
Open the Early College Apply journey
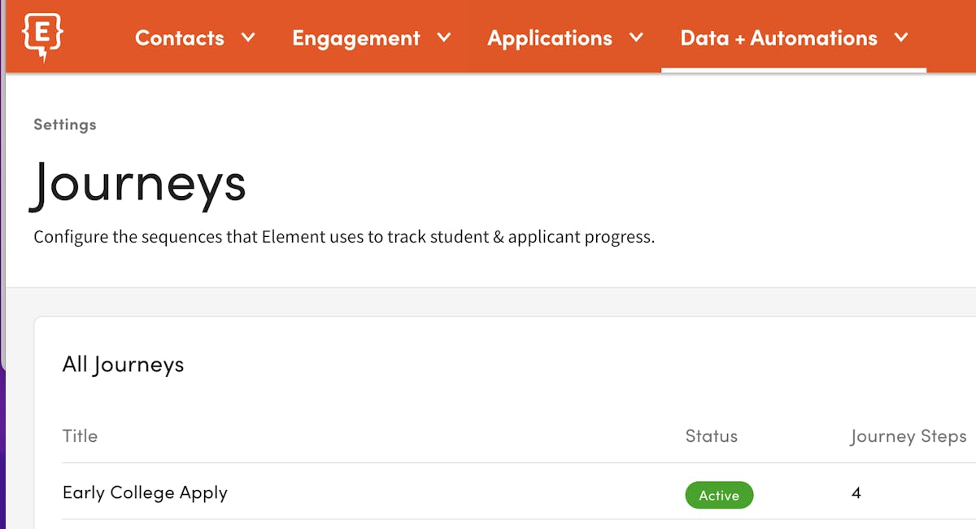[x=146, y=492]
